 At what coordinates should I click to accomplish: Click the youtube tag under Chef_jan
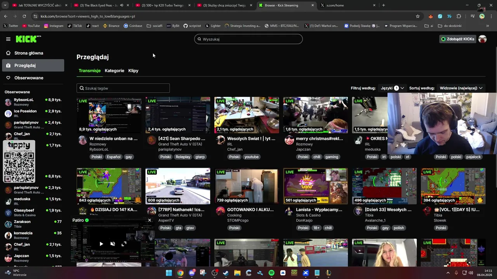point(252,157)
